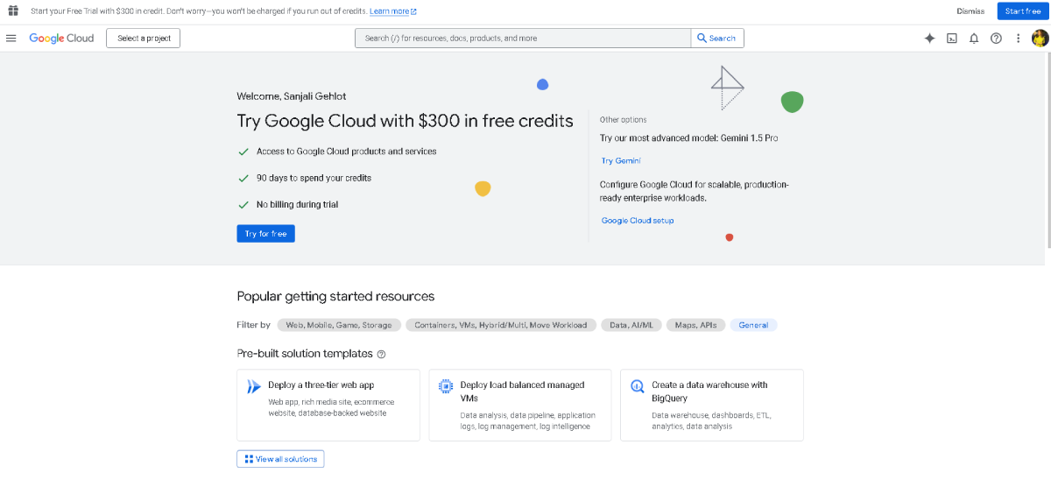
Task: Click the help icon beside Pre-built solution templates
Action: [x=381, y=354]
